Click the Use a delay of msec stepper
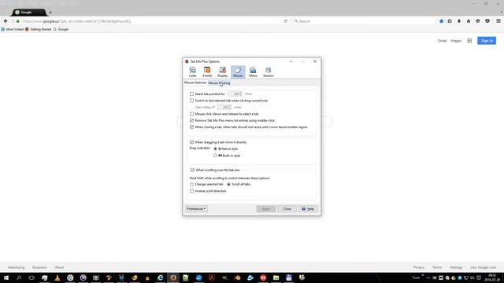 pyautogui.click(x=230, y=107)
